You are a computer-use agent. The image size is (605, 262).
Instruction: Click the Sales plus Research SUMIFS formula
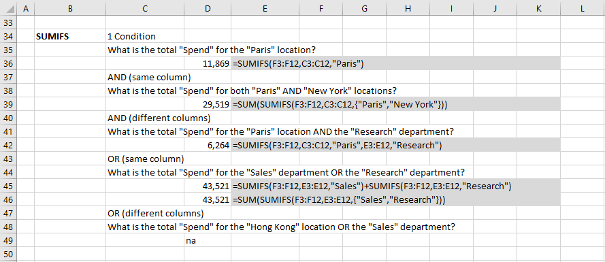point(372,186)
